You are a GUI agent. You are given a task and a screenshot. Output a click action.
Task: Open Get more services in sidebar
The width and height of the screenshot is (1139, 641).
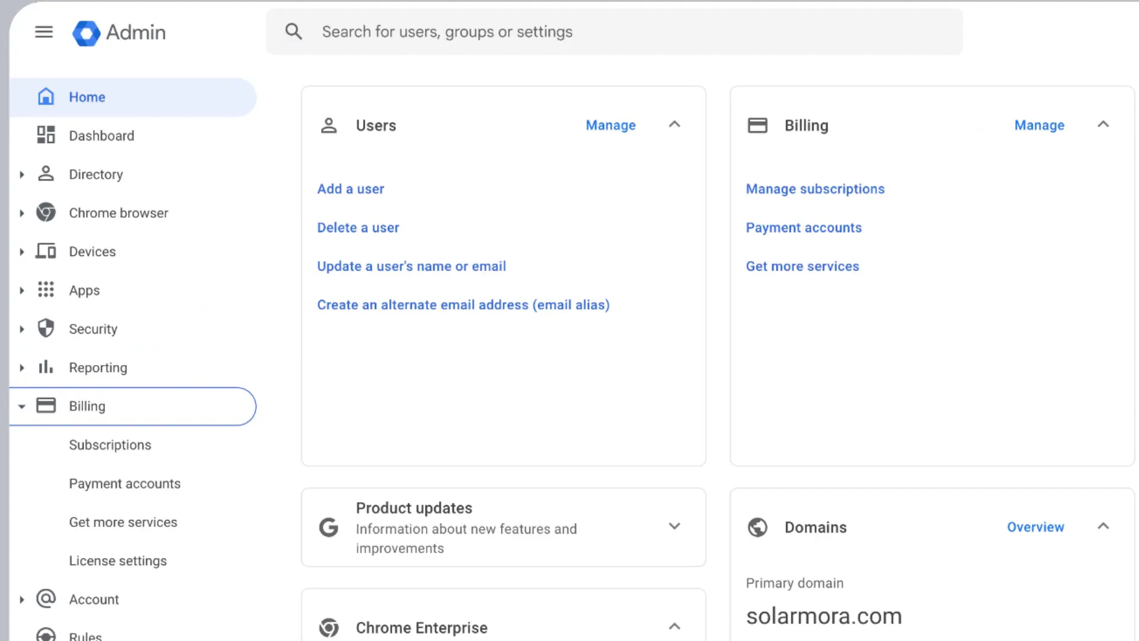coord(123,522)
